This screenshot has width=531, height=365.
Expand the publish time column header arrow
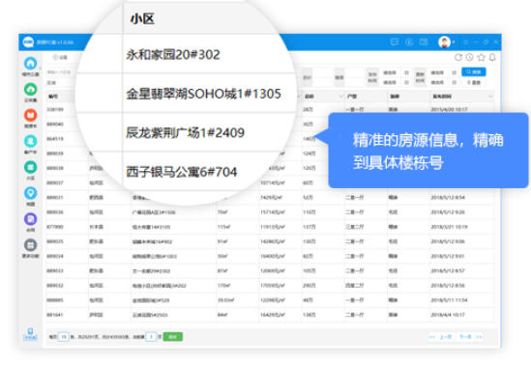click(x=490, y=97)
